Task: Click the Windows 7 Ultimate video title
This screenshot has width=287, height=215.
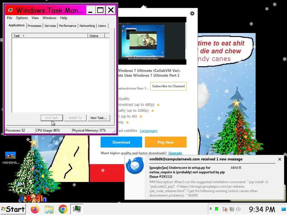Action: click(149, 73)
